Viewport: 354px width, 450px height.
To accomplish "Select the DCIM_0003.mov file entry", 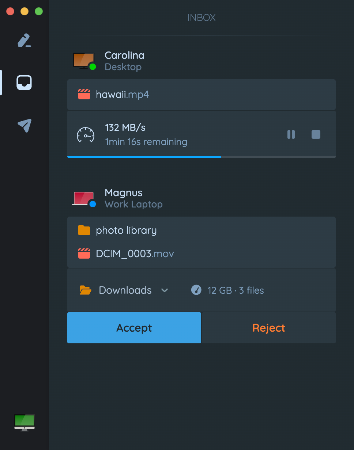I will coord(135,253).
